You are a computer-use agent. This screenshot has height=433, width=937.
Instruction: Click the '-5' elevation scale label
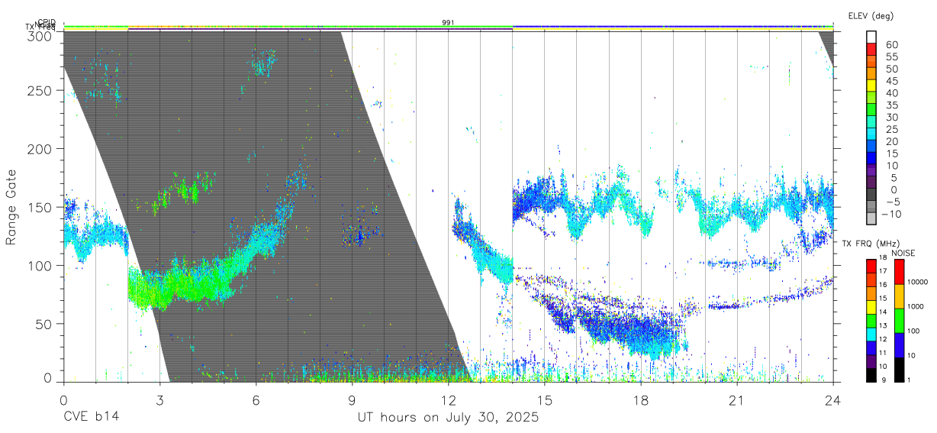(x=892, y=202)
